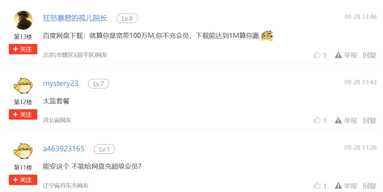Reply to floor 13 comment via 回复

[x=369, y=55]
